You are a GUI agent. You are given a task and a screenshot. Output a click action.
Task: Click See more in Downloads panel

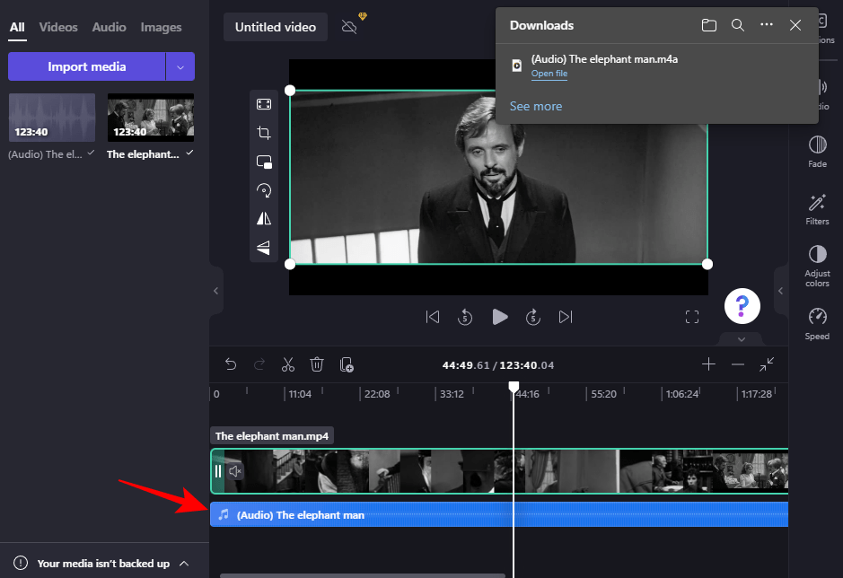tap(535, 106)
